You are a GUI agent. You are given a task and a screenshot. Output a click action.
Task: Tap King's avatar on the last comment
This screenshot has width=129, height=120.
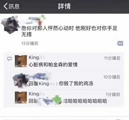[x=21, y=97]
